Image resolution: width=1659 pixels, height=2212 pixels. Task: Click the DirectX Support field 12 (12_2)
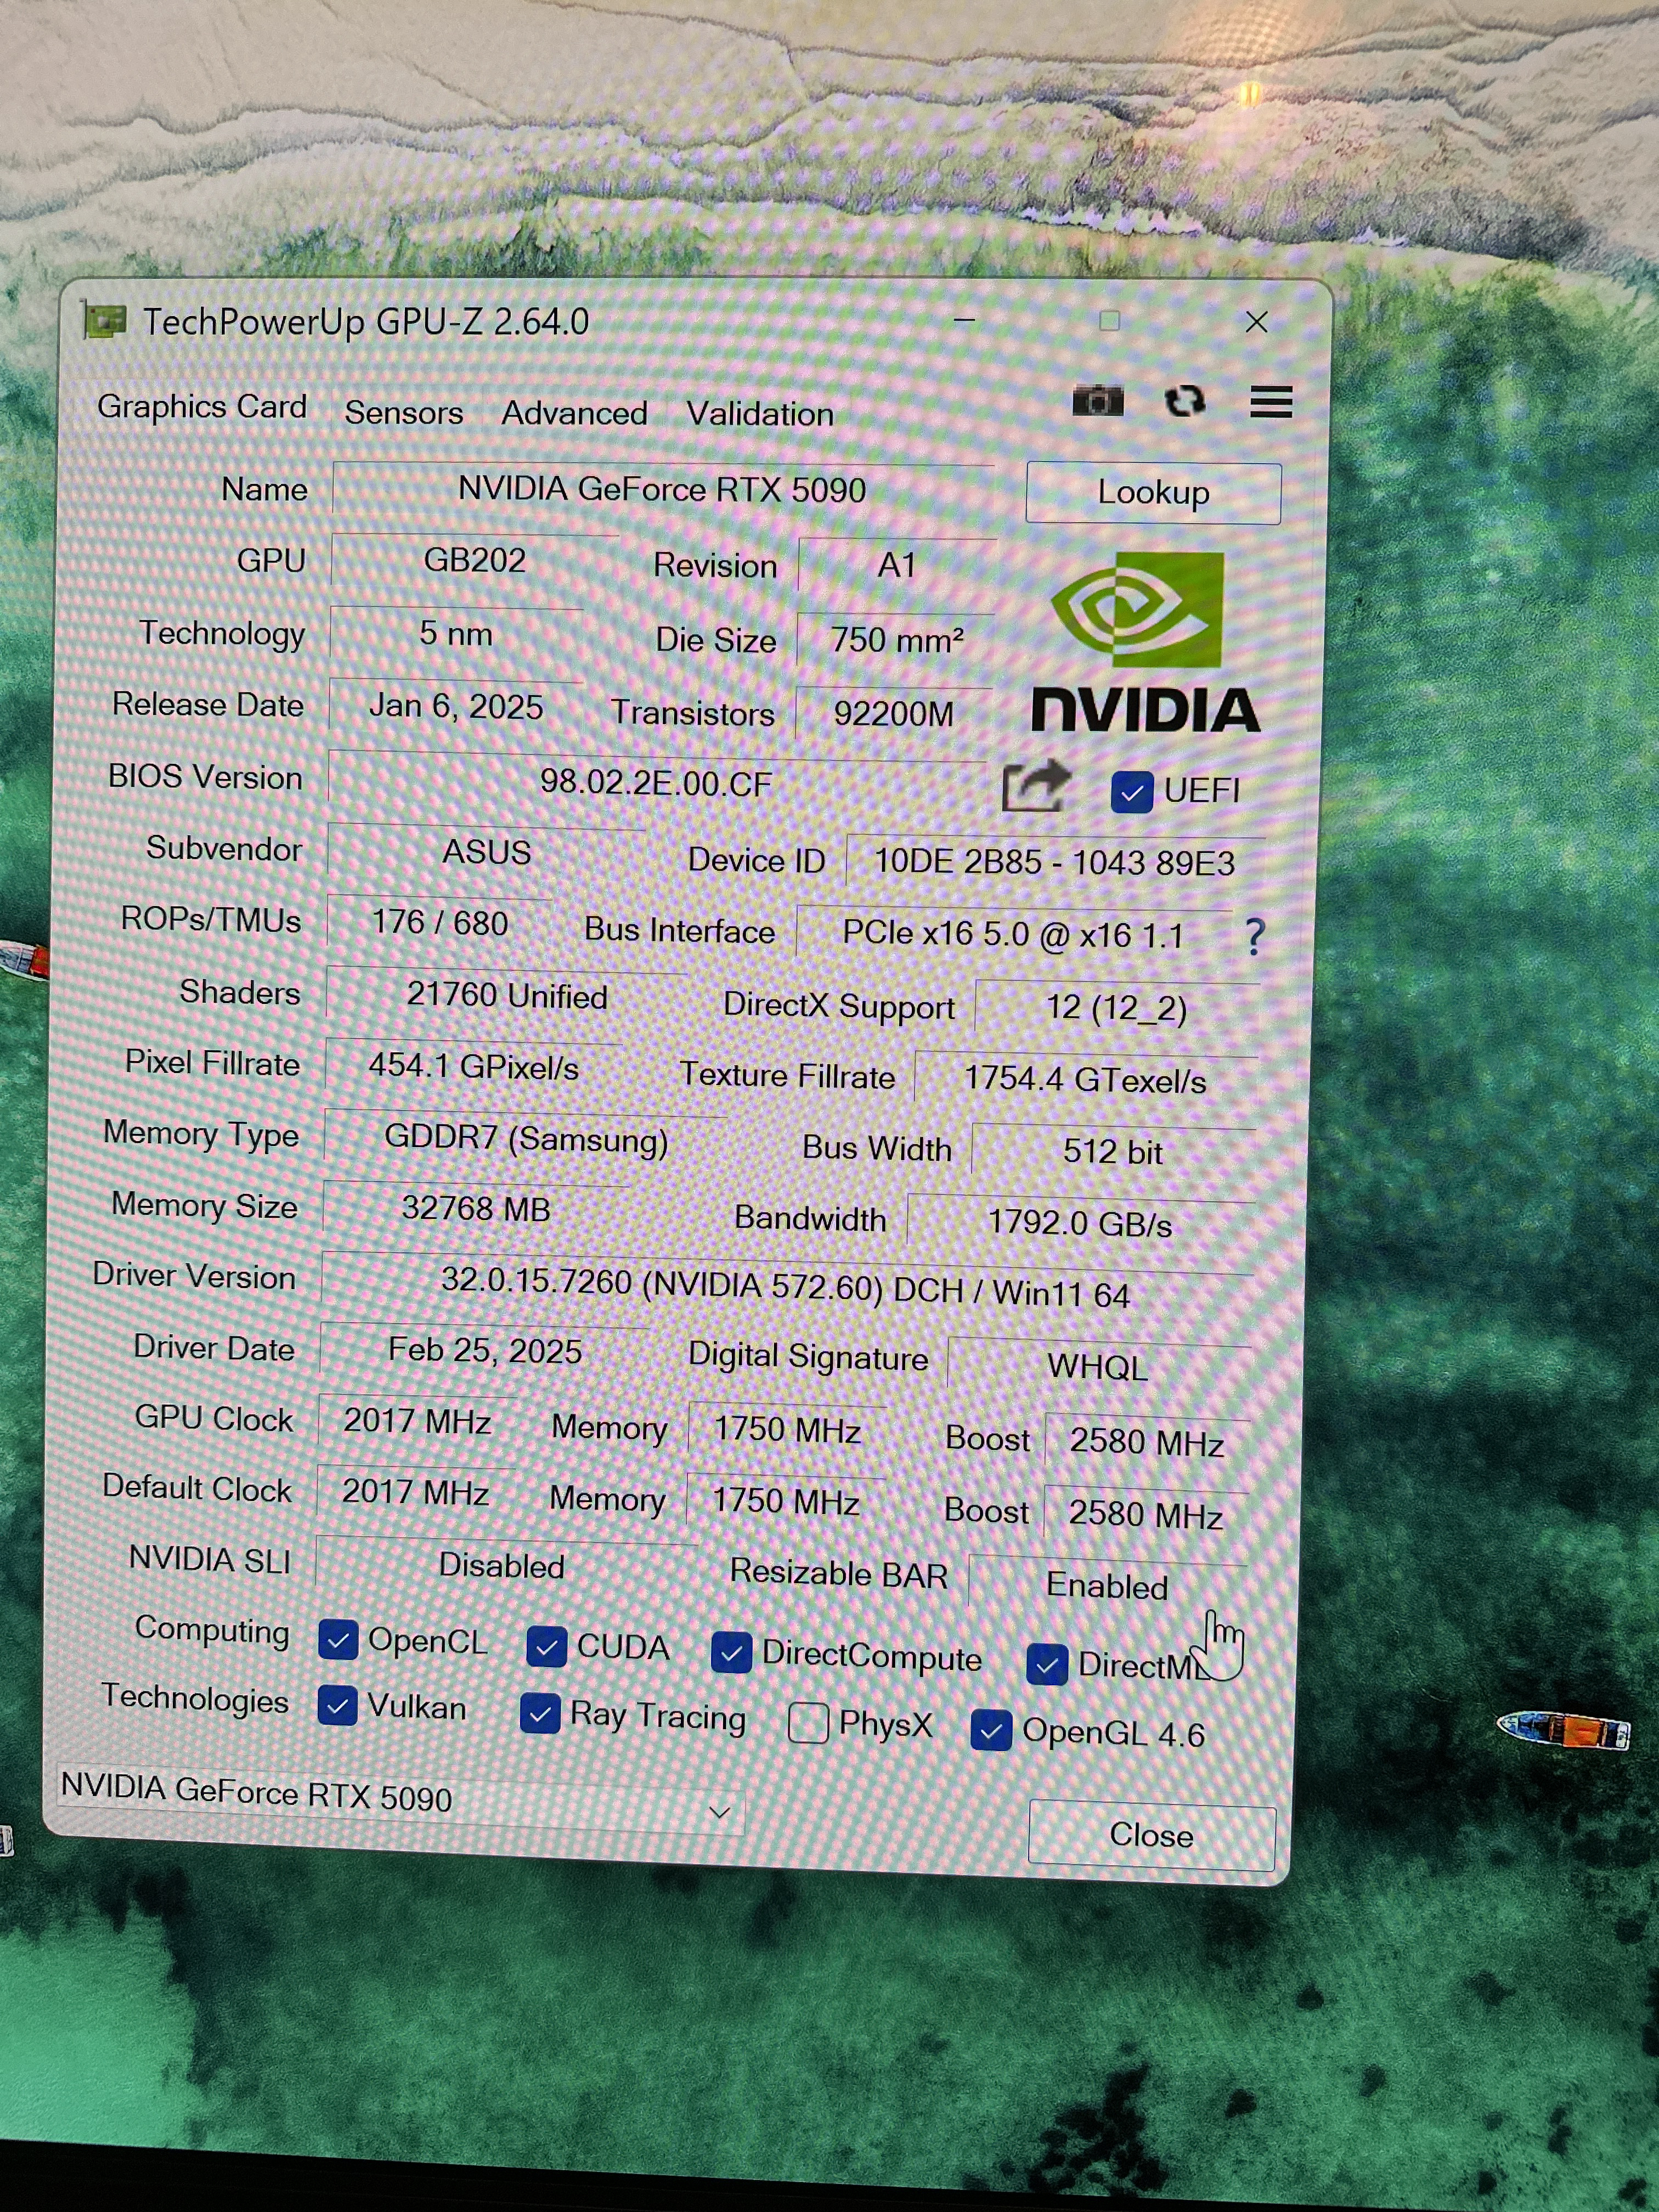pos(1117,1008)
